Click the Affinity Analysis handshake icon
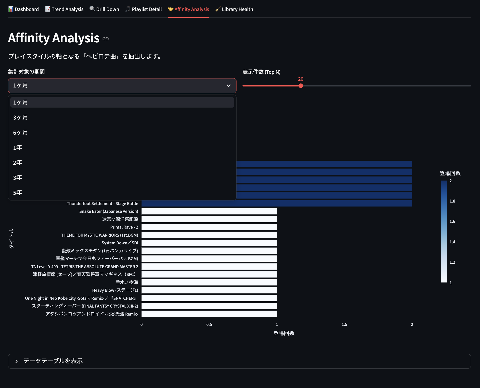 (171, 9)
